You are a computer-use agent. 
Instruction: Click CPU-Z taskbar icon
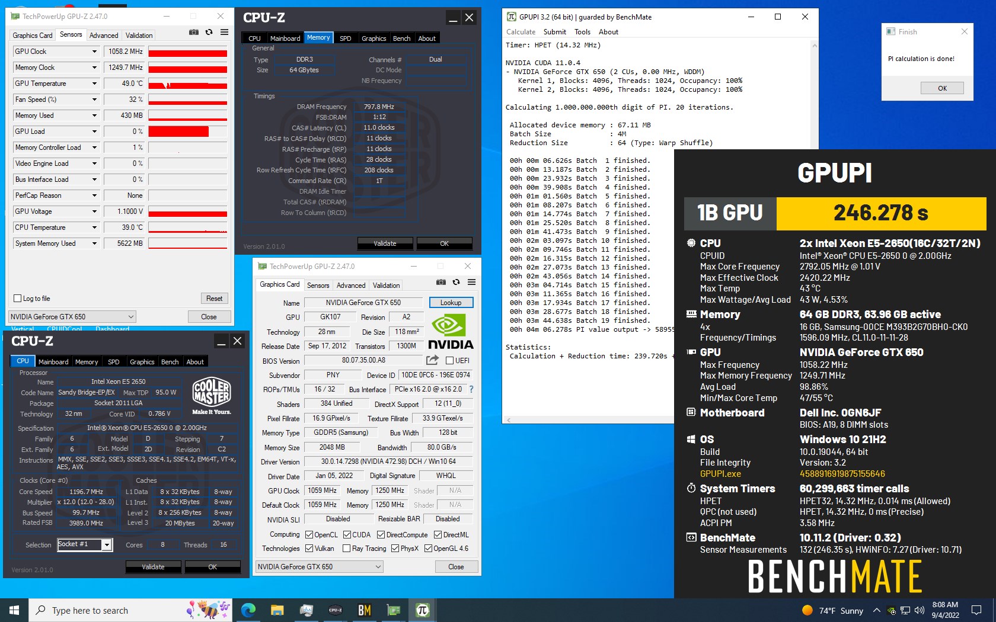335,610
